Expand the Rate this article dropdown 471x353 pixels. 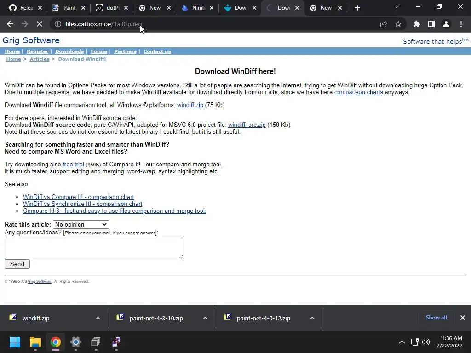coord(81,224)
